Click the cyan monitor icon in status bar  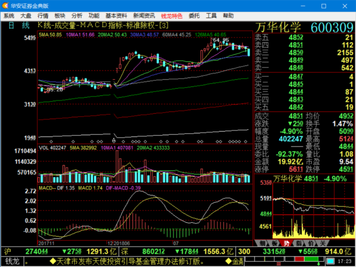pos(330,261)
